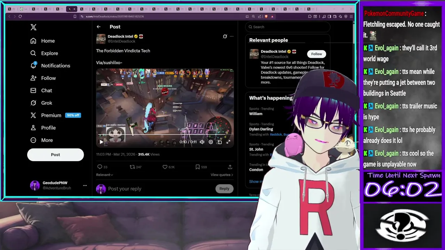Open Profile in the sidebar

click(x=43, y=128)
